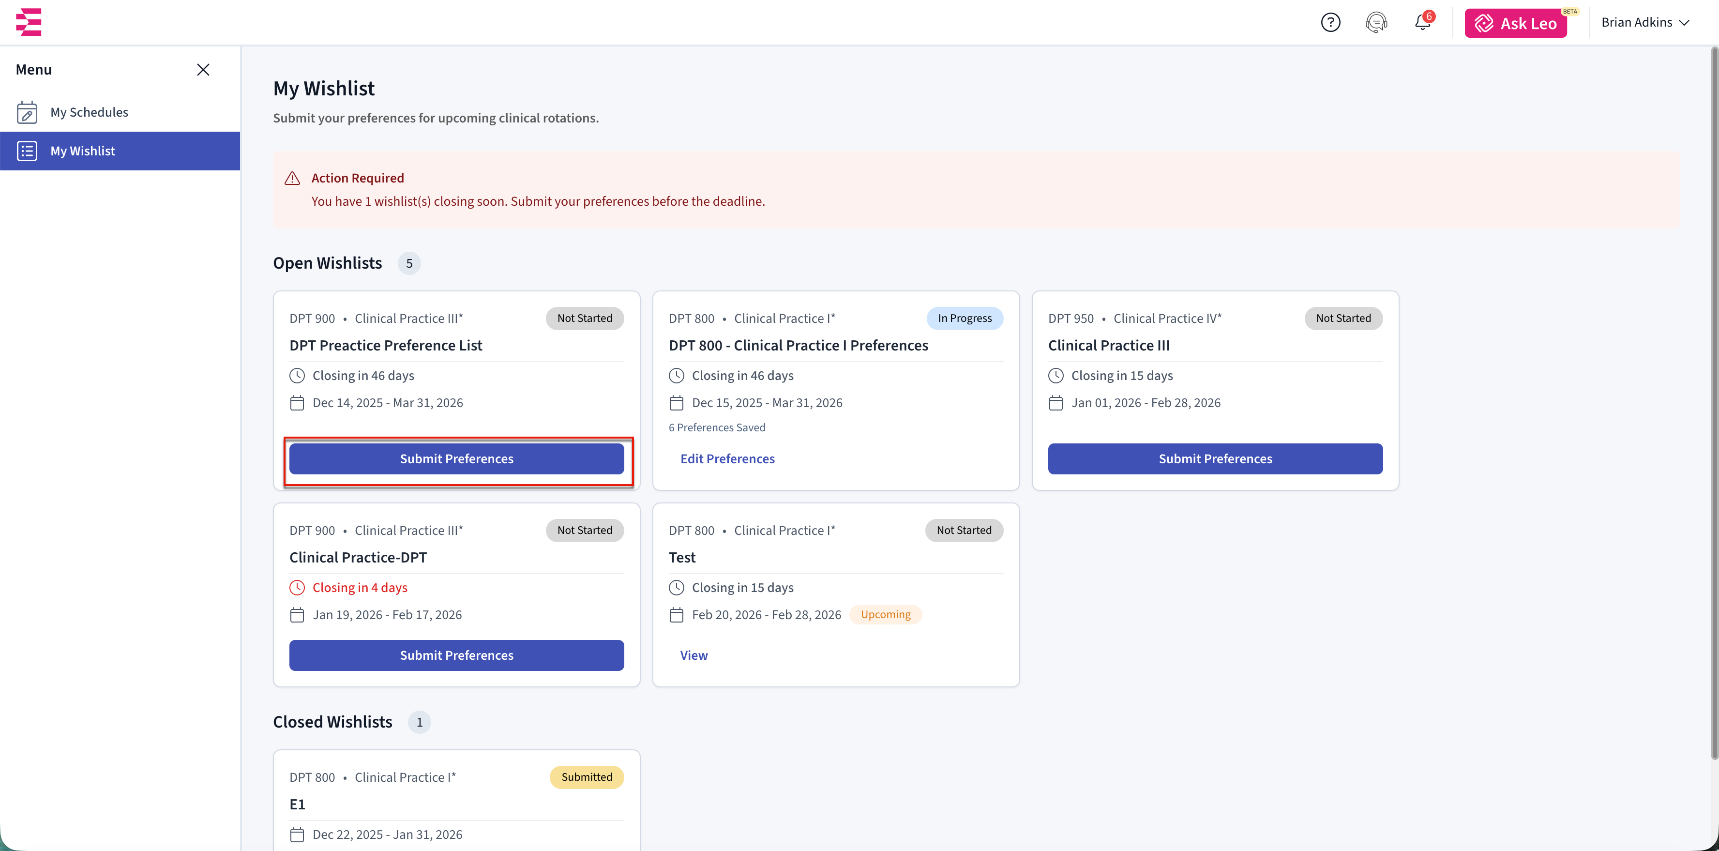The height and width of the screenshot is (851, 1719).
Task: Click the My Wishlist list icon
Action: [x=27, y=151]
